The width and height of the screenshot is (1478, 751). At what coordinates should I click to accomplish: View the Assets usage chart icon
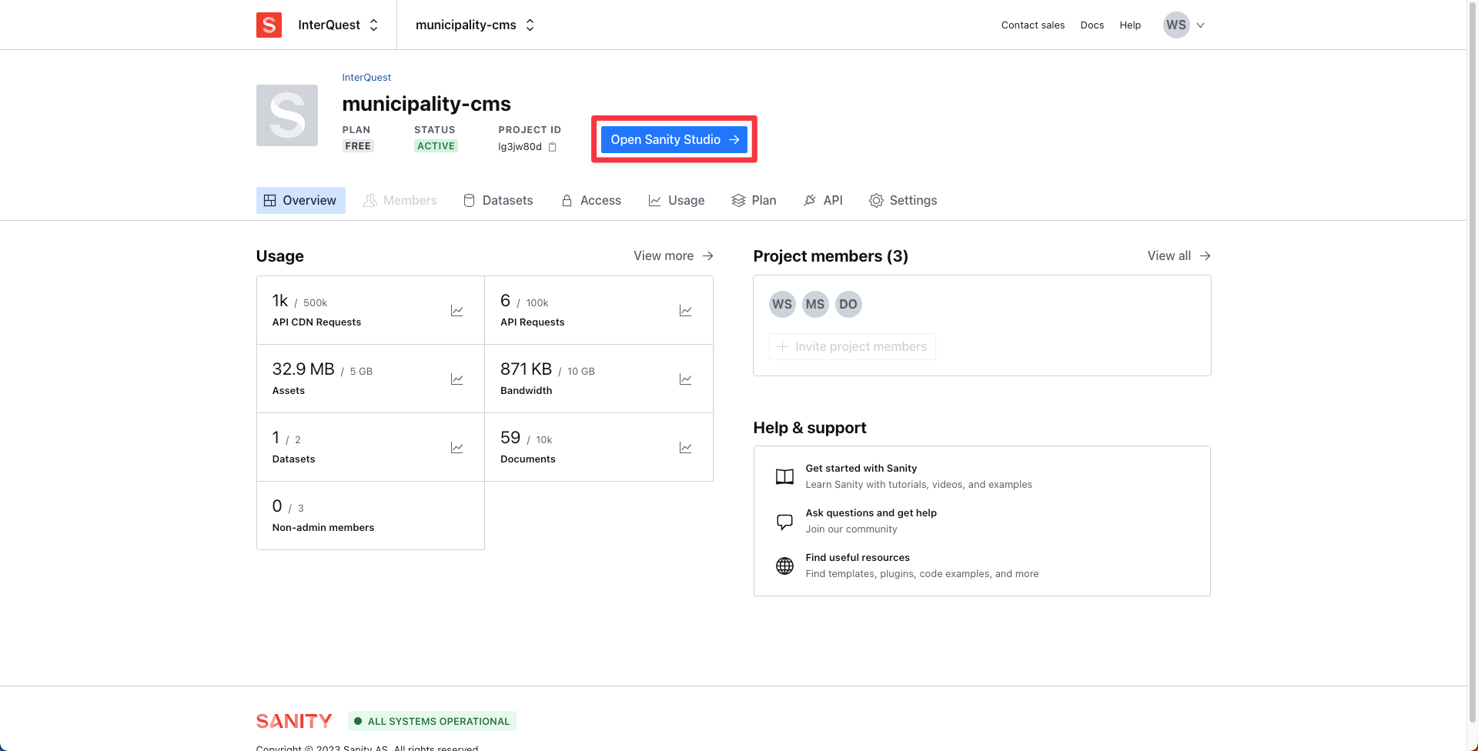coord(456,379)
